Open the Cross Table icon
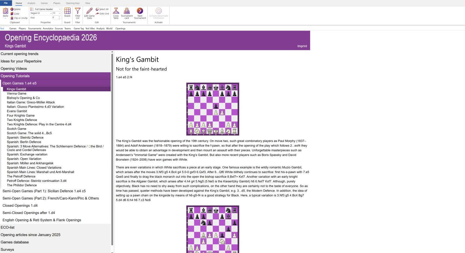The image size is (465, 253). tap(116, 12)
